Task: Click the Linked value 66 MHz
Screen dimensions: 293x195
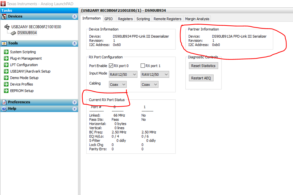Action: (119, 115)
